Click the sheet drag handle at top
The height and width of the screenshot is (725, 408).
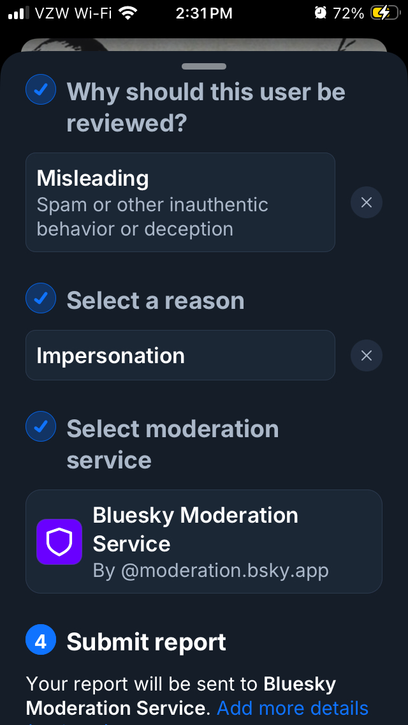(204, 66)
